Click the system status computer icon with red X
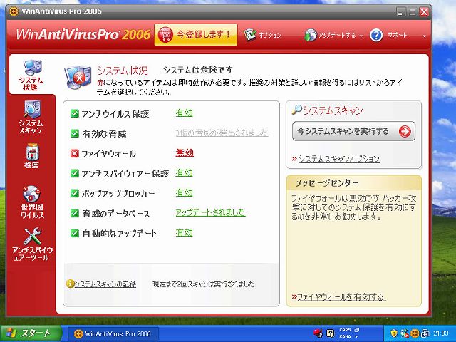This screenshot has width=456, height=342. (78, 77)
